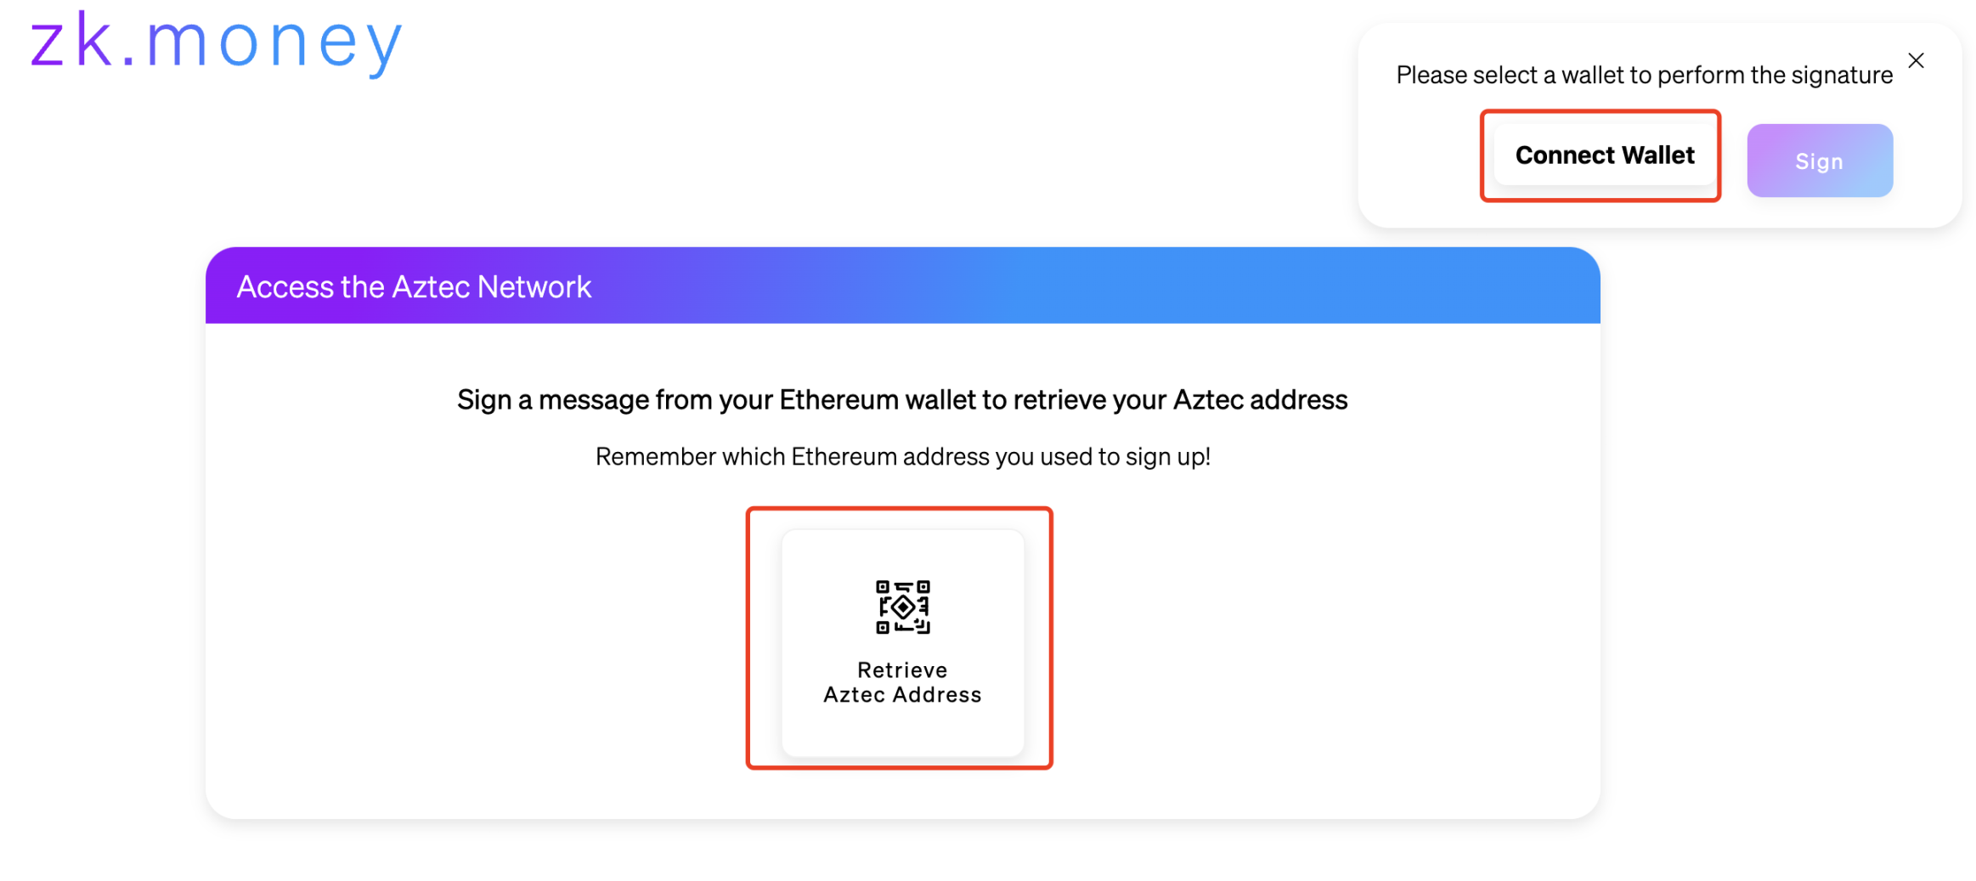Open the Retrieve Aztec Address card
Viewport: 1976px width, 881px height.
[902, 641]
